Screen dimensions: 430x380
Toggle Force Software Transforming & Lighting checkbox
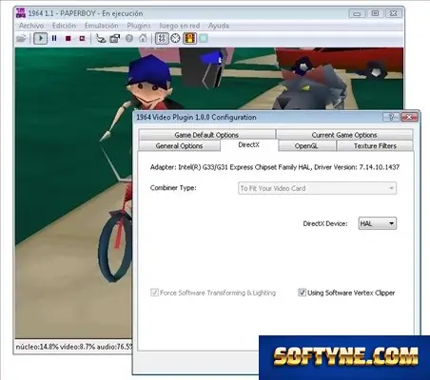click(x=154, y=293)
